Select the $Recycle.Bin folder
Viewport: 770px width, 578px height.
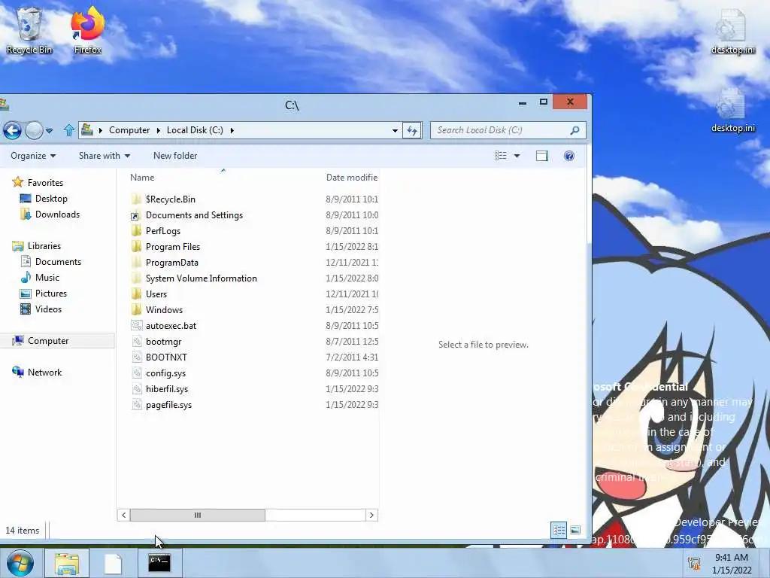tap(171, 199)
